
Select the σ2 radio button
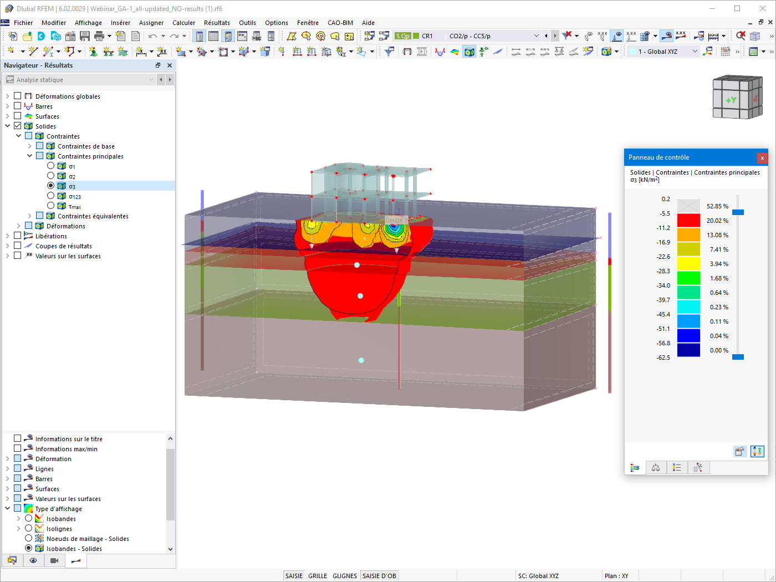click(51, 176)
